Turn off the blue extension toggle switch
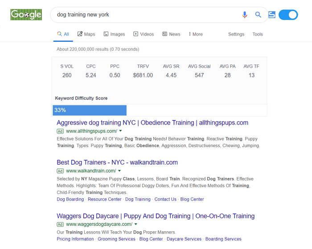This screenshot has height=249, width=312. [288, 15]
